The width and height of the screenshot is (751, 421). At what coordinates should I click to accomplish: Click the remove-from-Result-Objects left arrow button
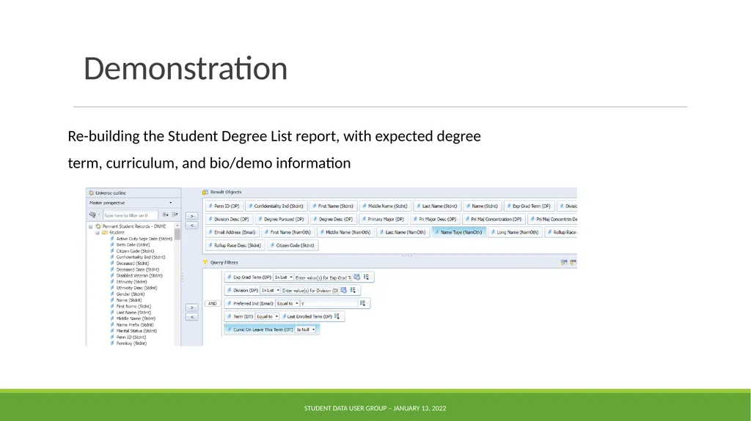pyautogui.click(x=191, y=226)
